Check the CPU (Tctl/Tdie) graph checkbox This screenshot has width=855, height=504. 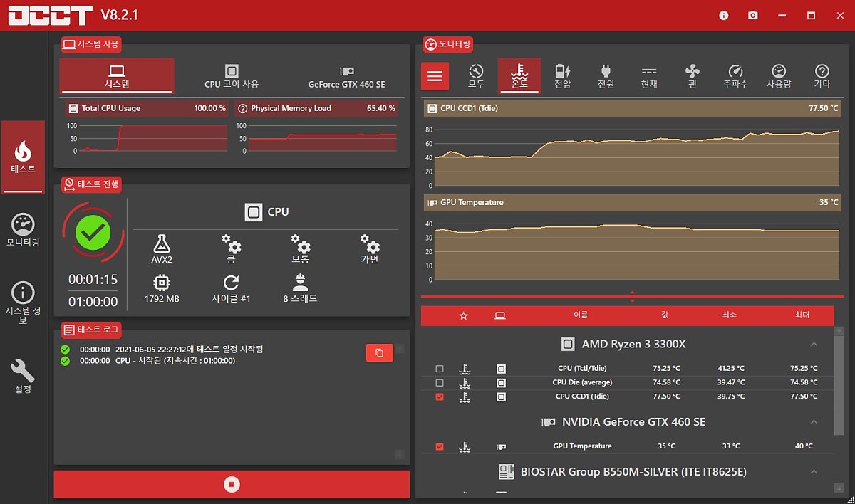click(x=439, y=369)
